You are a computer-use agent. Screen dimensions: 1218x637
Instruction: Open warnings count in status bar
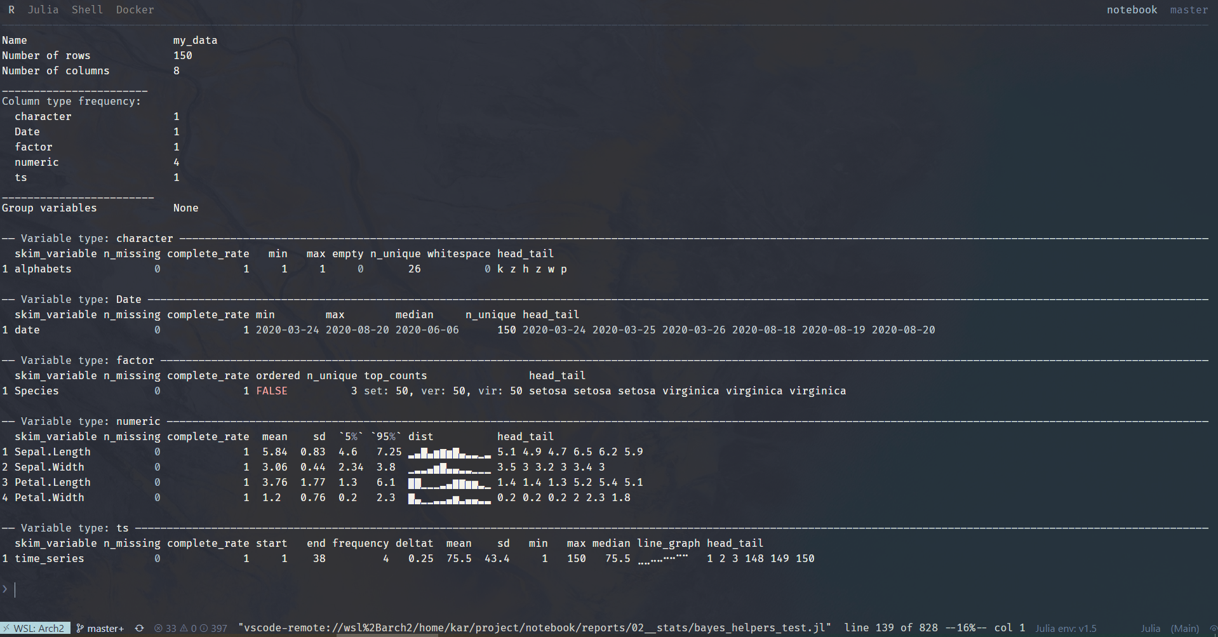click(x=188, y=628)
